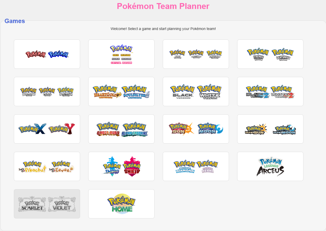The height and width of the screenshot is (231, 326).
Task: Click the Pokémon Black Version logo
Action: (x=183, y=92)
